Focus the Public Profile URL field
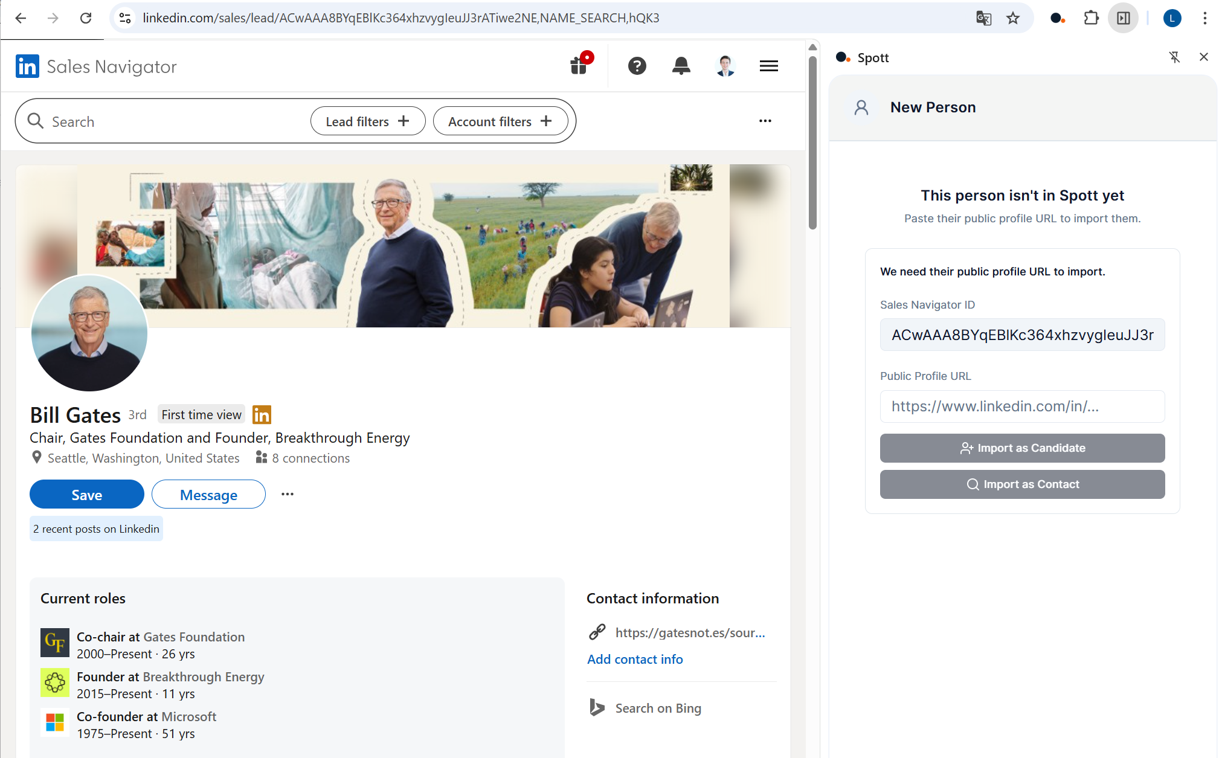1222x758 pixels. [1022, 406]
